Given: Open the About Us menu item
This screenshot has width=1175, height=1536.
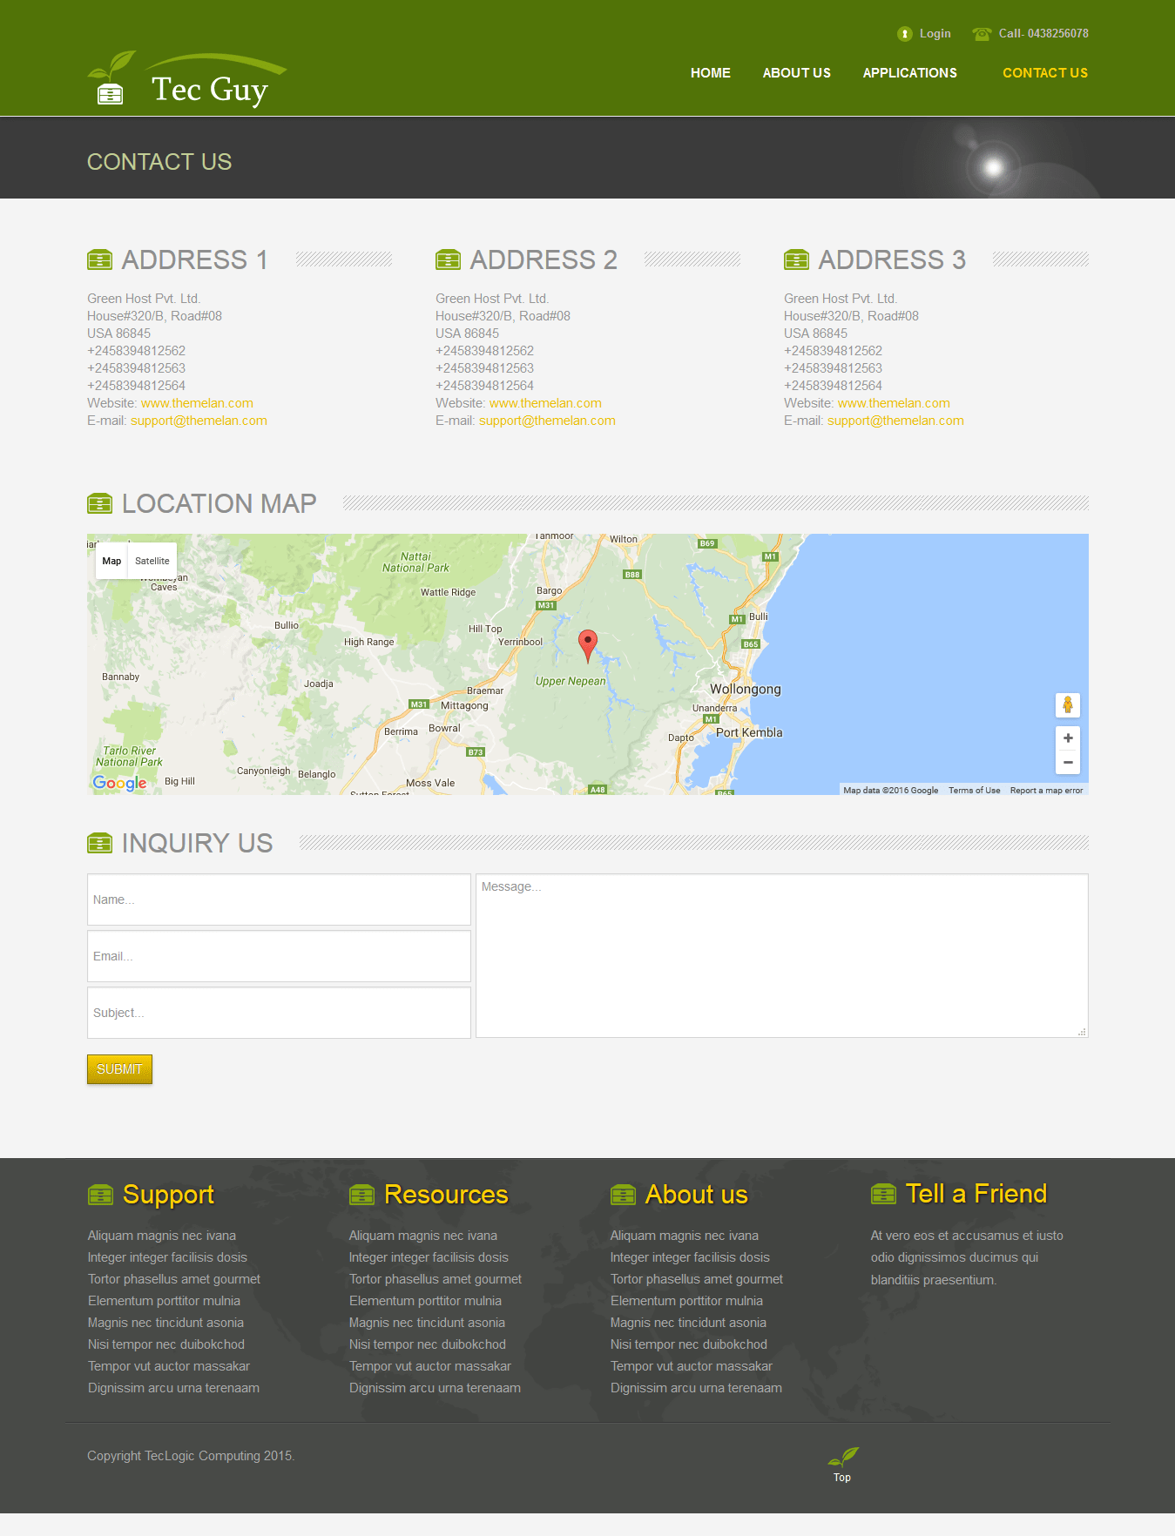Looking at the screenshot, I should [797, 73].
